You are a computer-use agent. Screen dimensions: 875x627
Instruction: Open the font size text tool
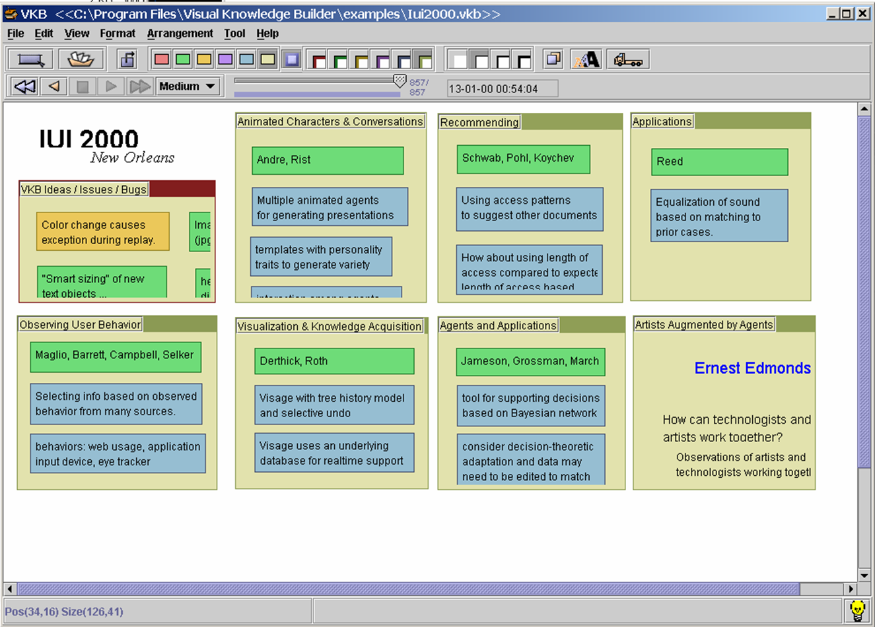[x=586, y=59]
